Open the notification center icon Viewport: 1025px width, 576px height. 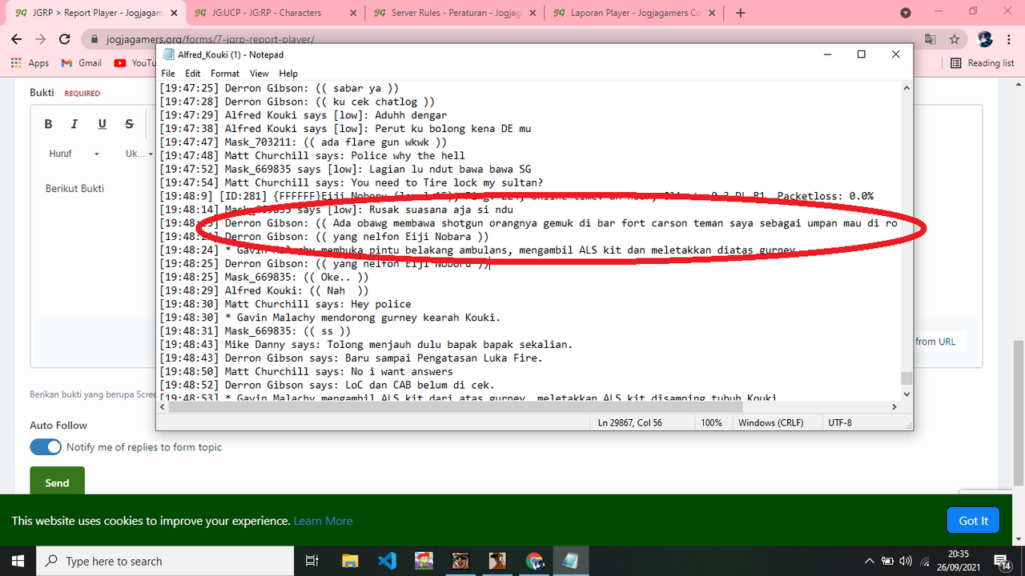[1002, 561]
